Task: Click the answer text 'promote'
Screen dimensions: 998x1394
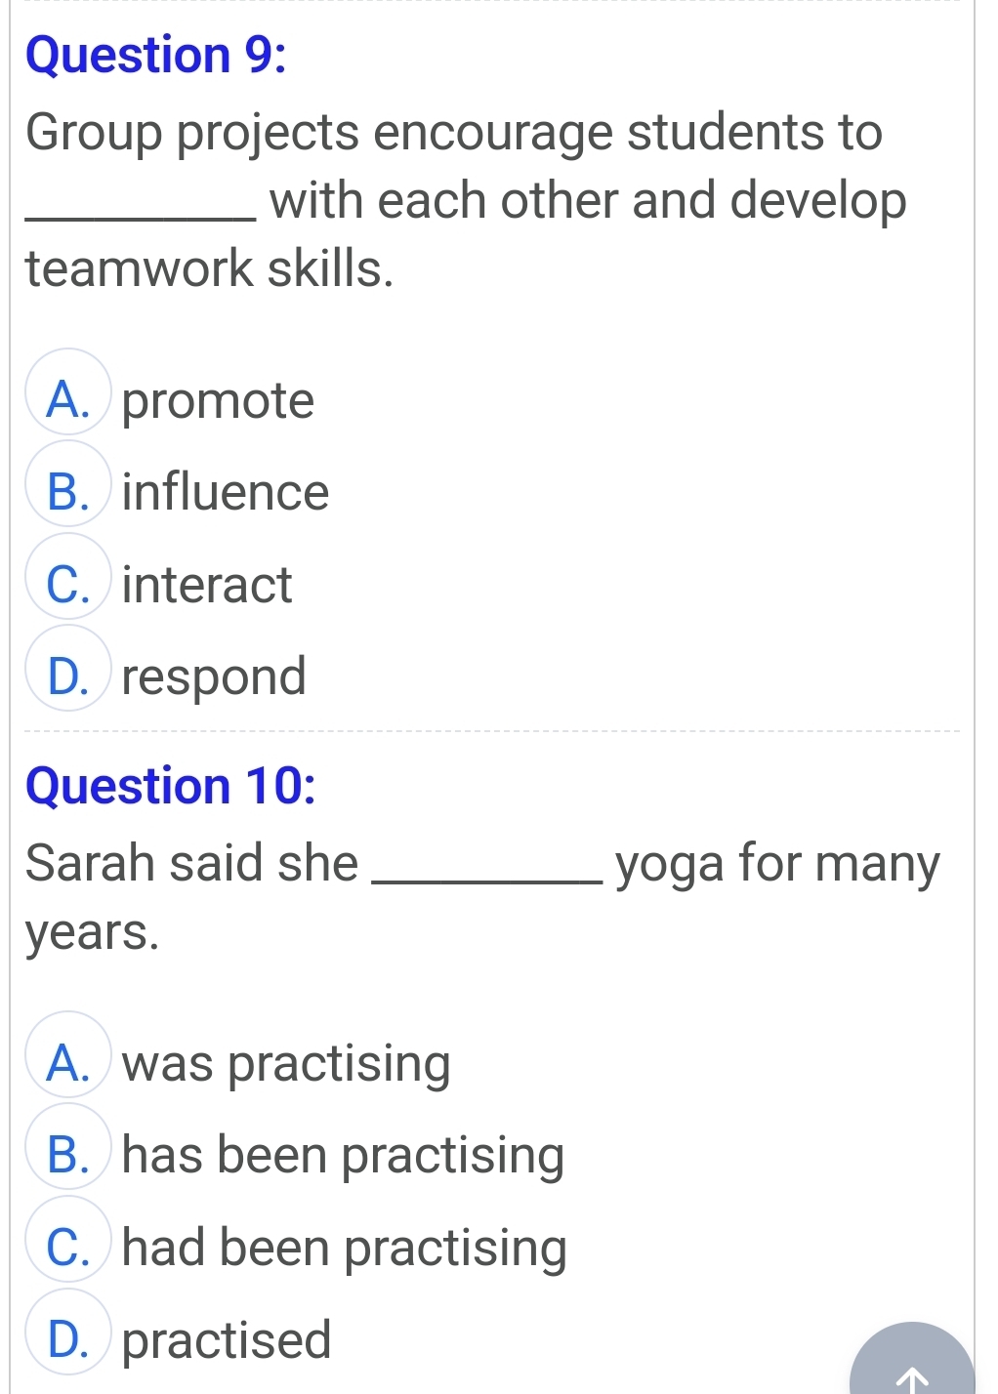Action: (x=218, y=401)
